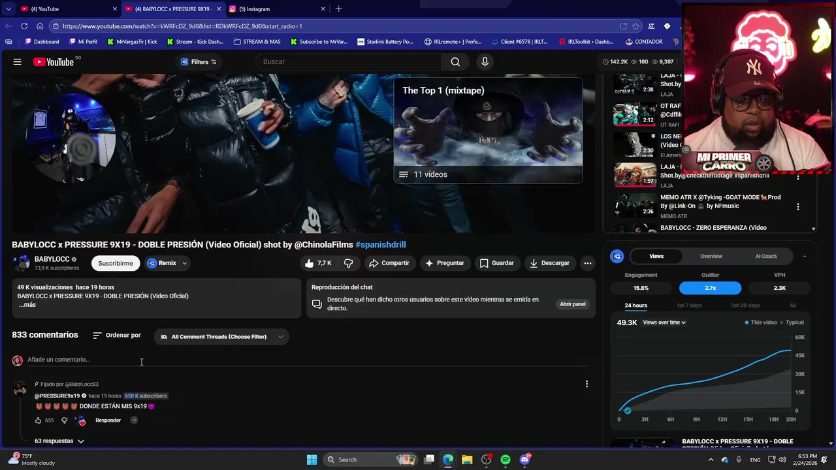Expand the Remix dropdown arrow

click(184, 263)
